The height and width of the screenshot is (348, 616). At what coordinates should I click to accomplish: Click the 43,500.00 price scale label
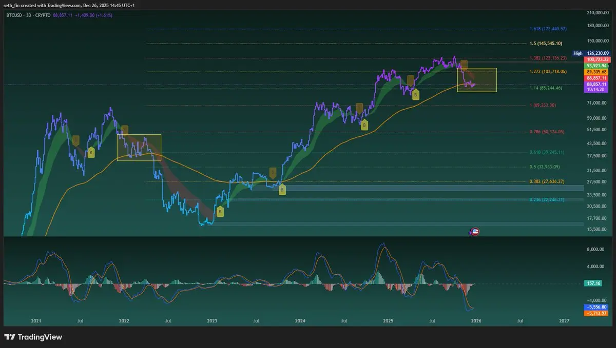click(598, 144)
